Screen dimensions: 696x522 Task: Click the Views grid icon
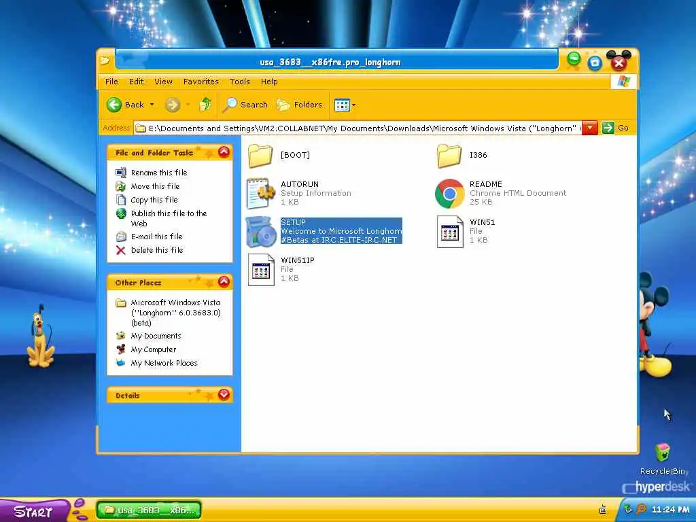pyautogui.click(x=342, y=105)
